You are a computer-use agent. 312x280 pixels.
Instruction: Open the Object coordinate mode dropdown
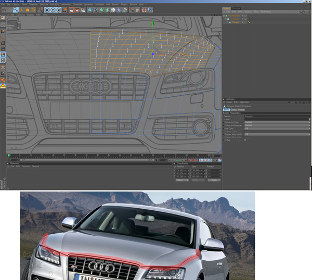coord(182,180)
